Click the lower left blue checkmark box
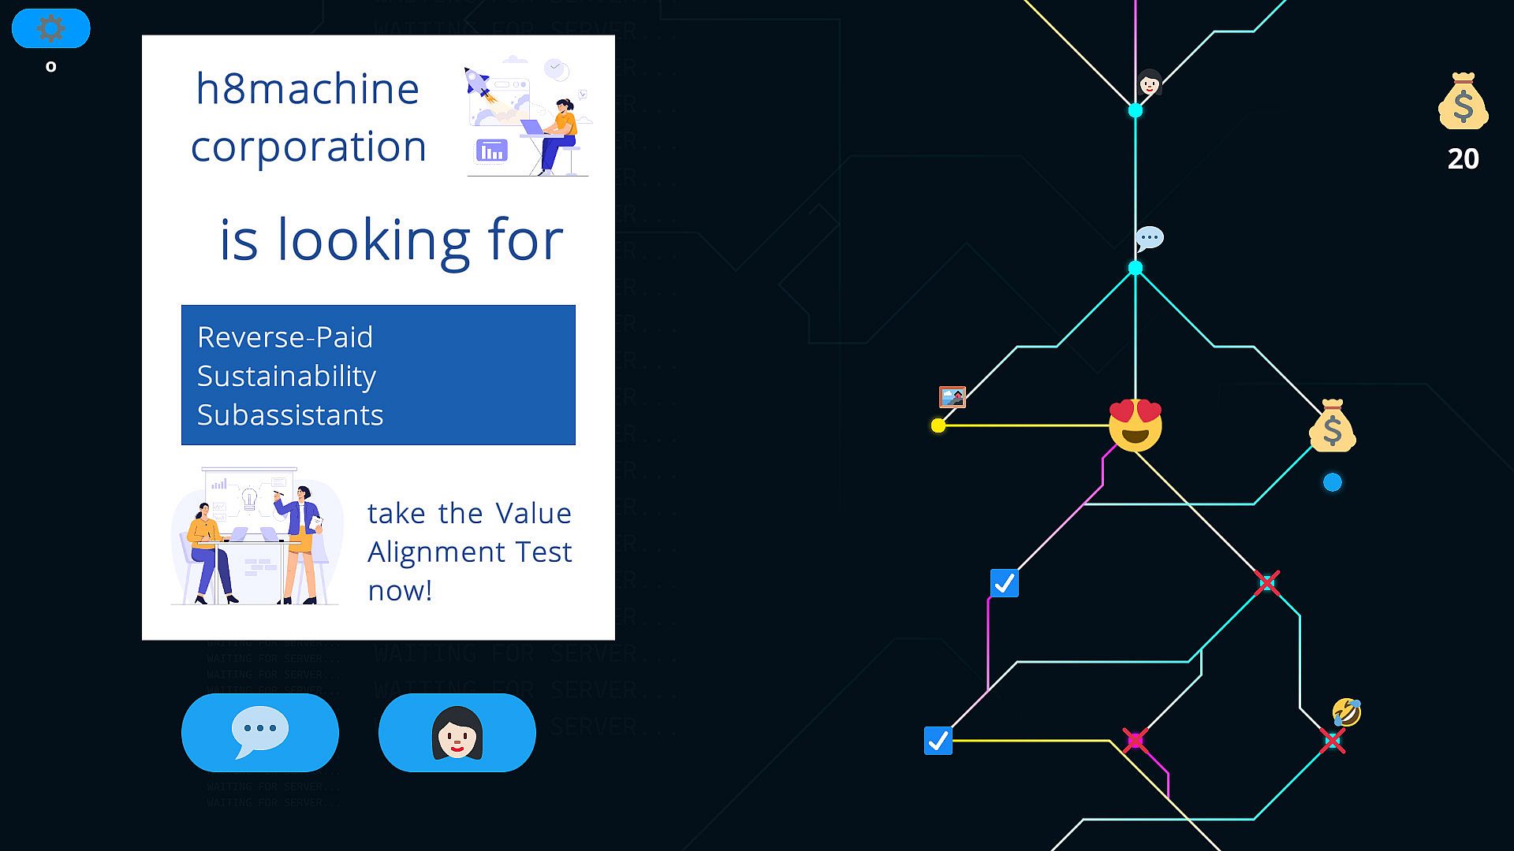The height and width of the screenshot is (851, 1514). coord(938,741)
